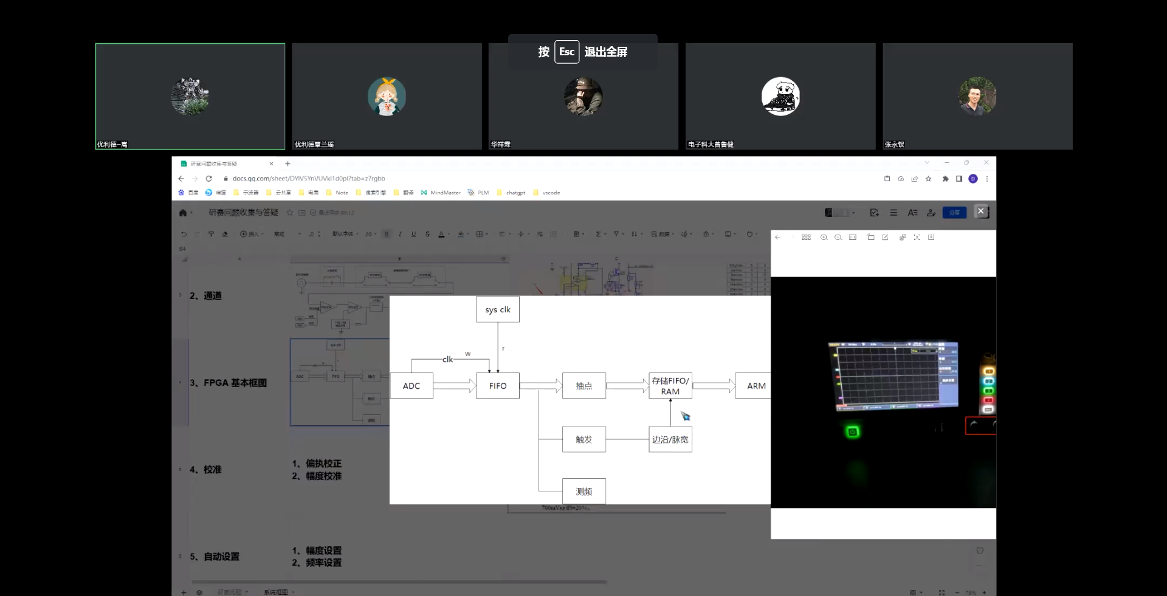Toggle bold formatting in sheet toolbar

386,234
